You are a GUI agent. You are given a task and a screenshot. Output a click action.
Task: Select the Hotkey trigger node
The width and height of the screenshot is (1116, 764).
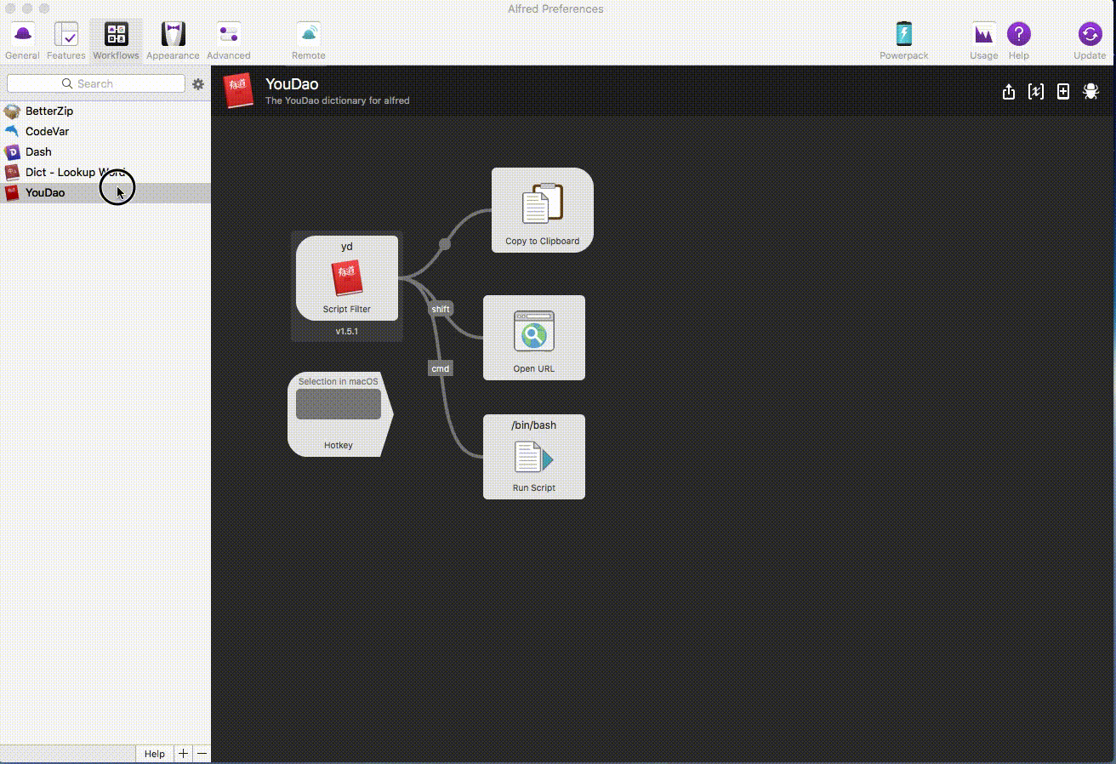339,414
